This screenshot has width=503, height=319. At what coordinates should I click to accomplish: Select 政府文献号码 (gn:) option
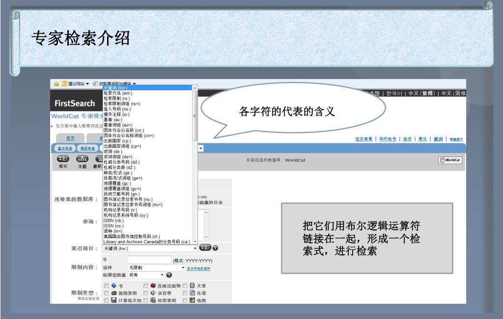(x=122, y=194)
